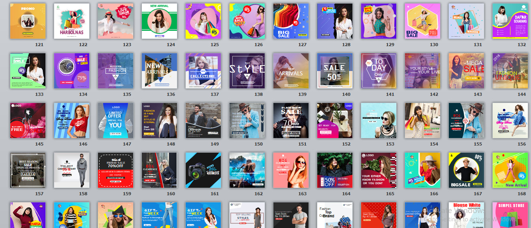Open the HARBOLNAS template thumbnail 122
531x228 pixels.
tap(72, 21)
